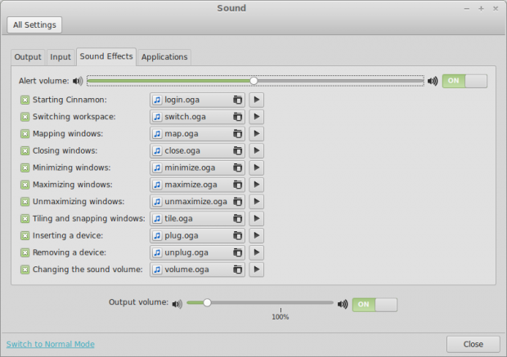Viewport: 507px width, 357px height.
Task: Choose a new file for maximize.oga
Action: coord(197,185)
